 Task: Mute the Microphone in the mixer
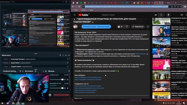(65, 88)
